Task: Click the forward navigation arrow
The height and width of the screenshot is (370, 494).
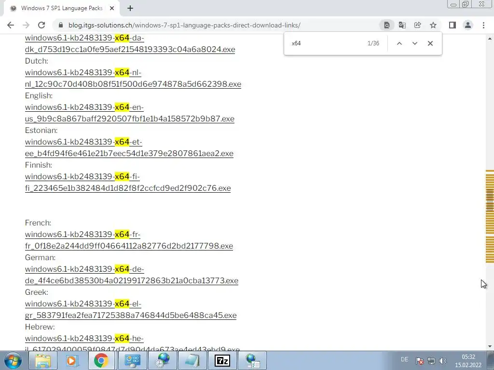Action: coord(26,25)
